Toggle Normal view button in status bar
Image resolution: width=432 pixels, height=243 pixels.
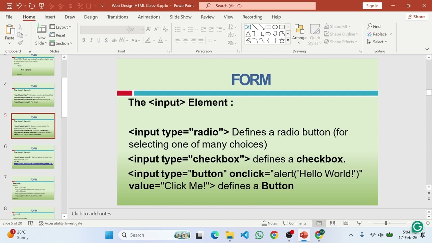pos(319,223)
